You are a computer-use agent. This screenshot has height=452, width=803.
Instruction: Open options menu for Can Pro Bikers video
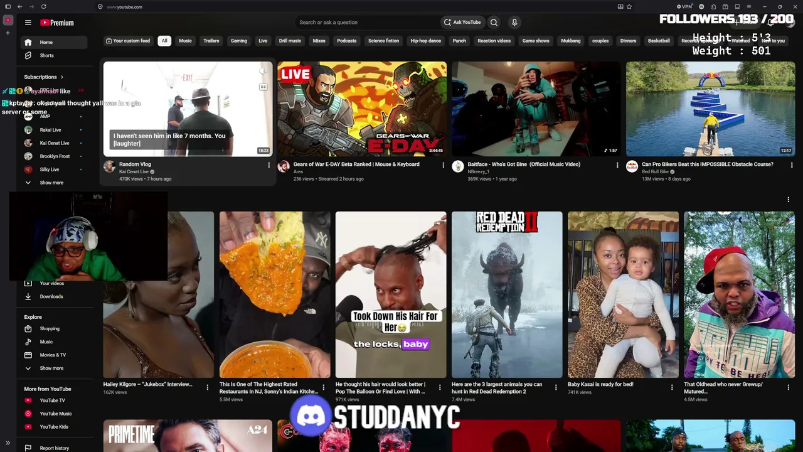[791, 165]
